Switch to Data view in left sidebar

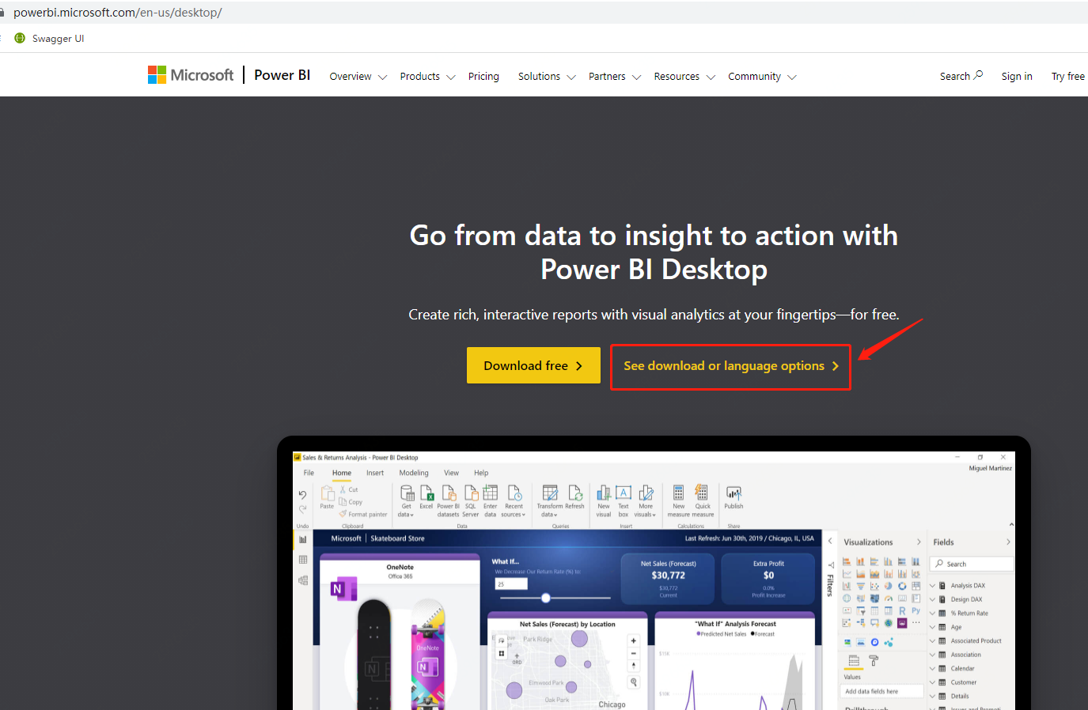302,560
